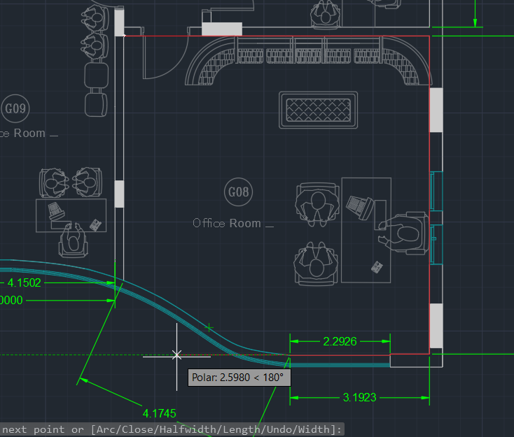The width and height of the screenshot is (514, 437).
Task: Select the cross-hatched rug in room G08
Action: pyautogui.click(x=319, y=110)
